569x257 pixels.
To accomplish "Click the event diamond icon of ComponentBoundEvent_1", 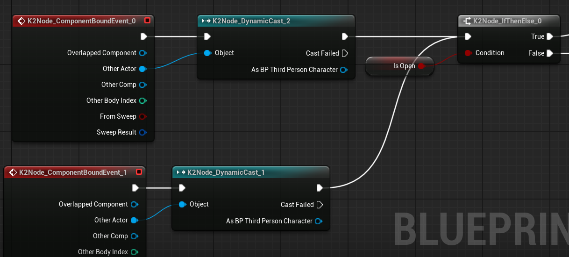I will (x=12, y=172).
